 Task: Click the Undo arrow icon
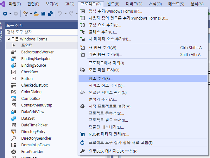pos(60,14)
